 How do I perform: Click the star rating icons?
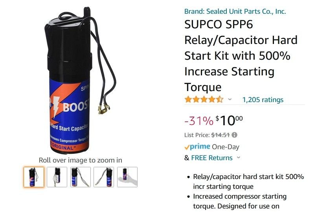click(204, 99)
